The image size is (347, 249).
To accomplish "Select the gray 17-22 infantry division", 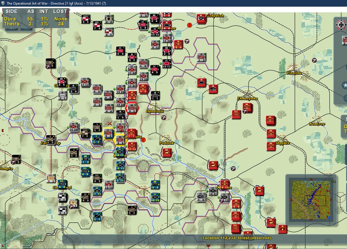I will coord(132,70).
